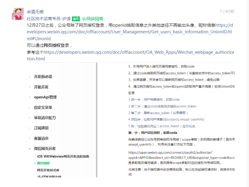Screen dimensions: 249x187
Task: Open the Luffy avatar of 余温无痕
Action: [18, 14]
